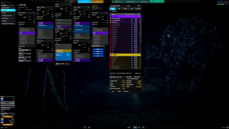Open the Structure upgrade dropdown
The image size is (229, 129).
[x=25, y=57]
